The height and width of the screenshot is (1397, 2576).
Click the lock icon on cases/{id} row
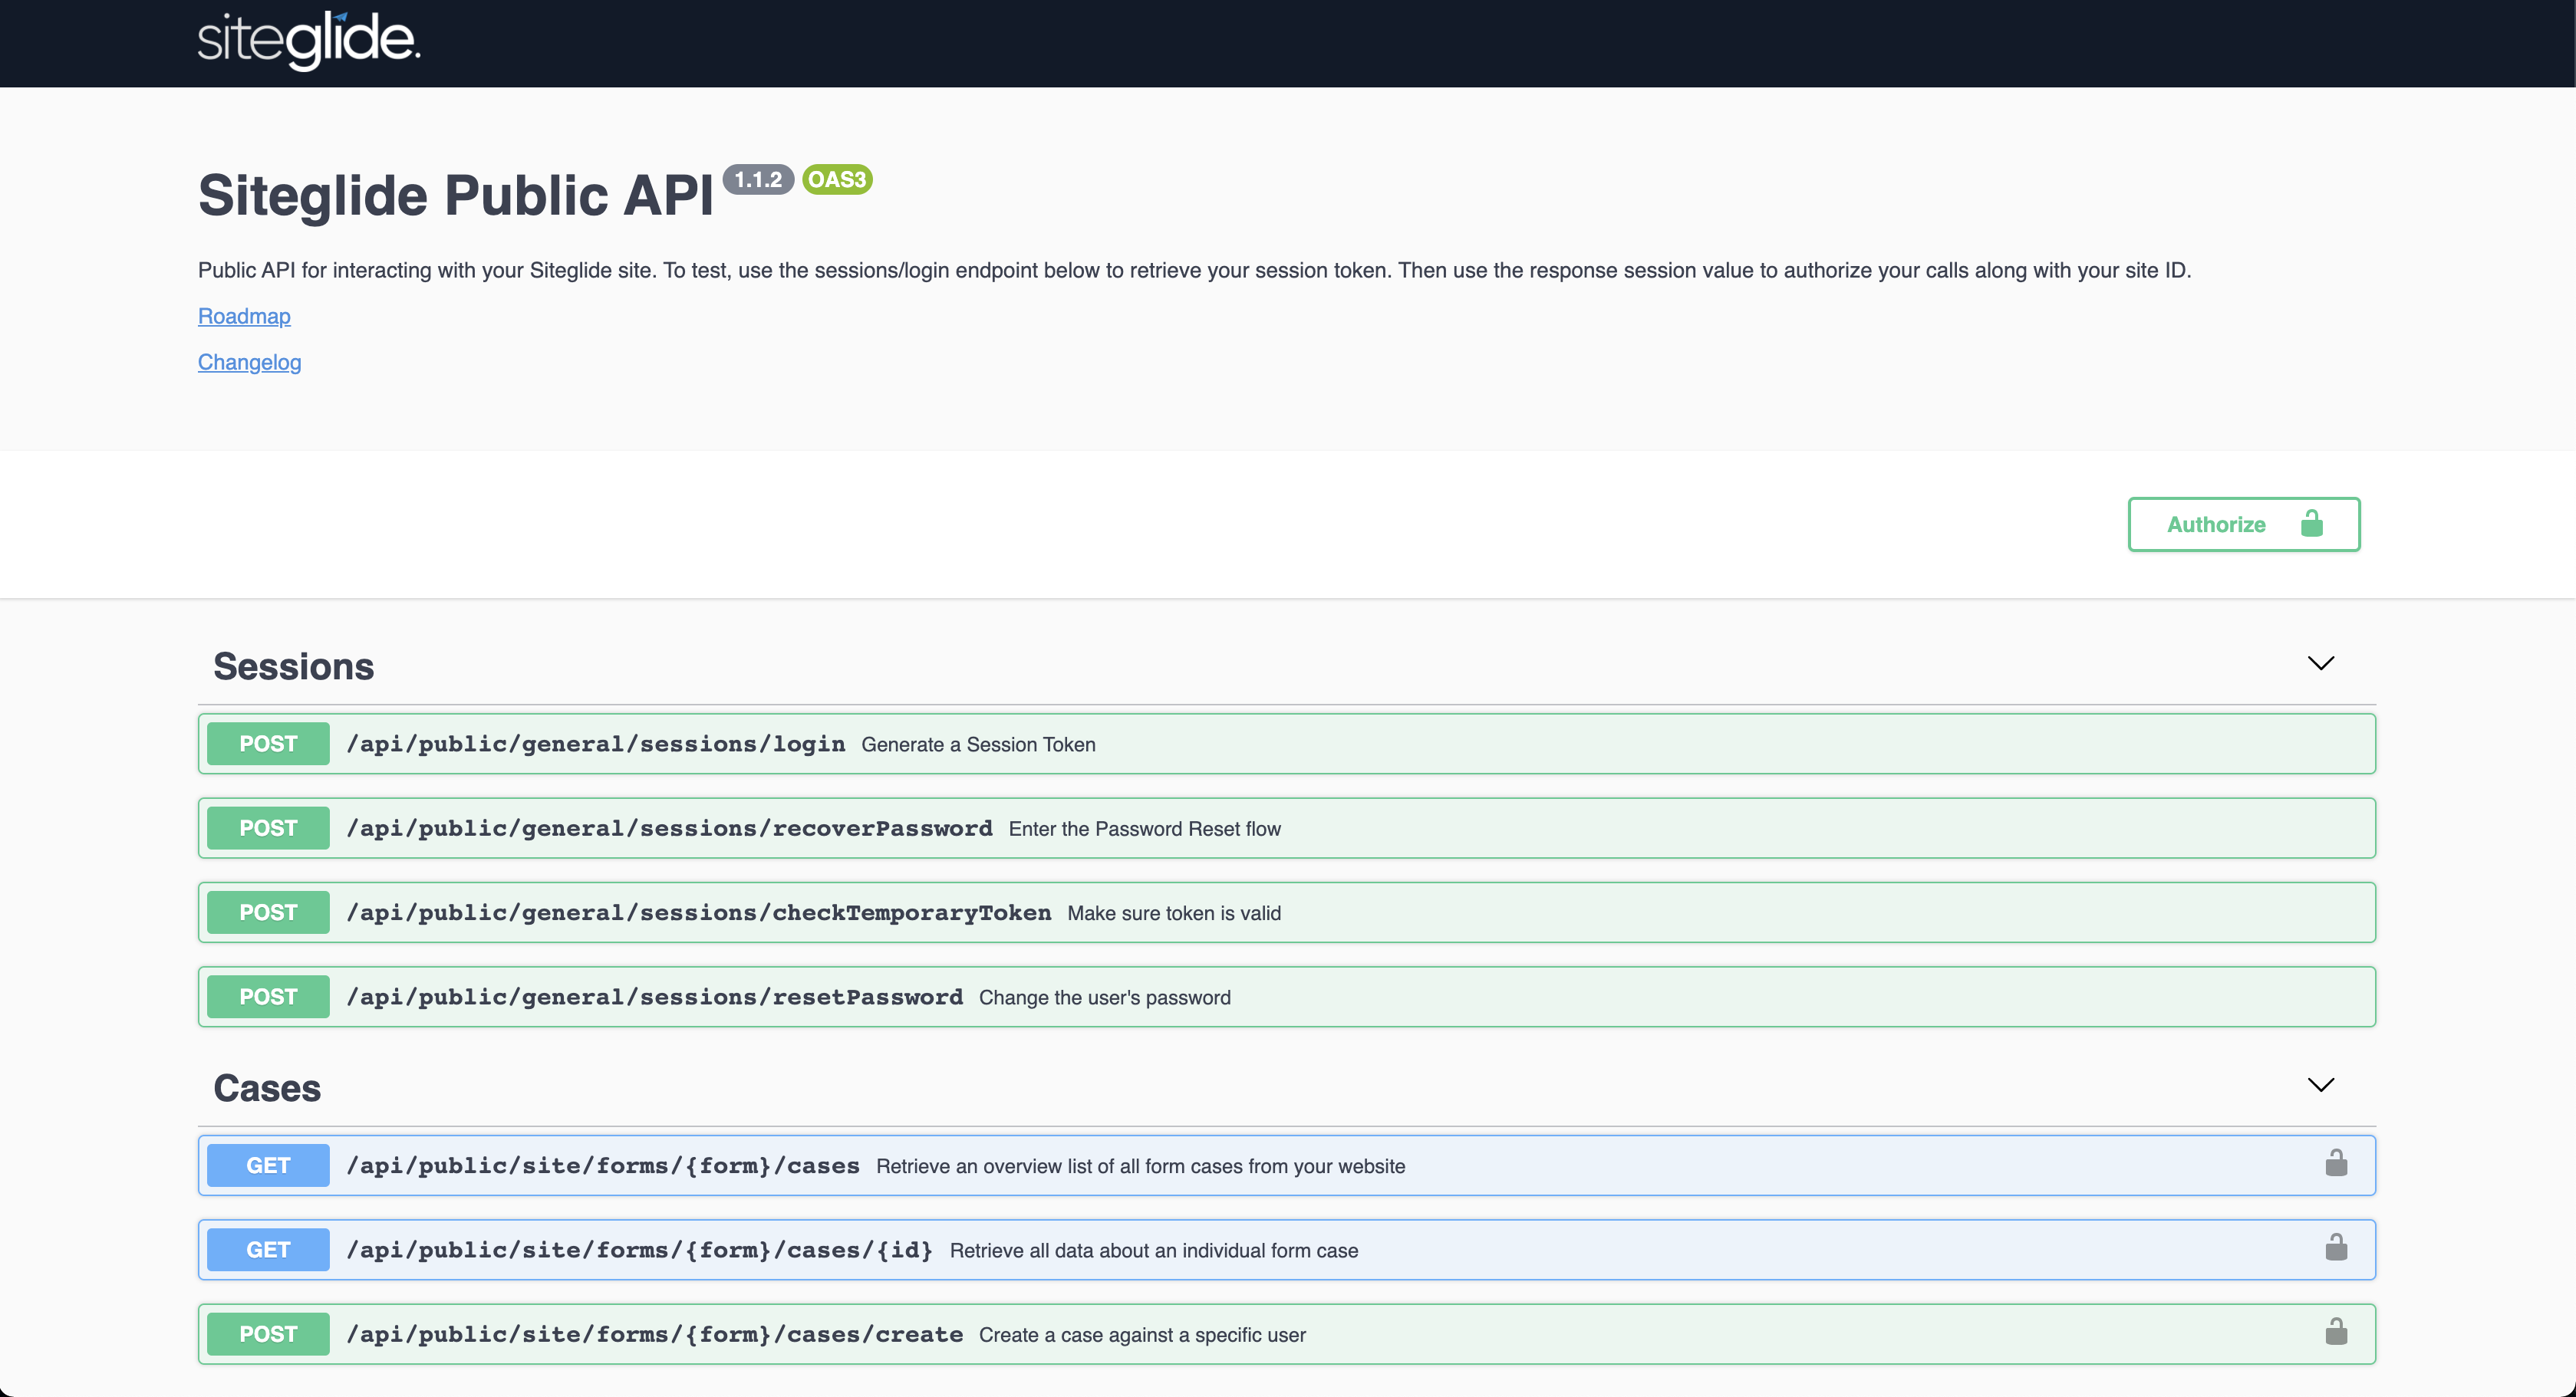[x=2336, y=1247]
